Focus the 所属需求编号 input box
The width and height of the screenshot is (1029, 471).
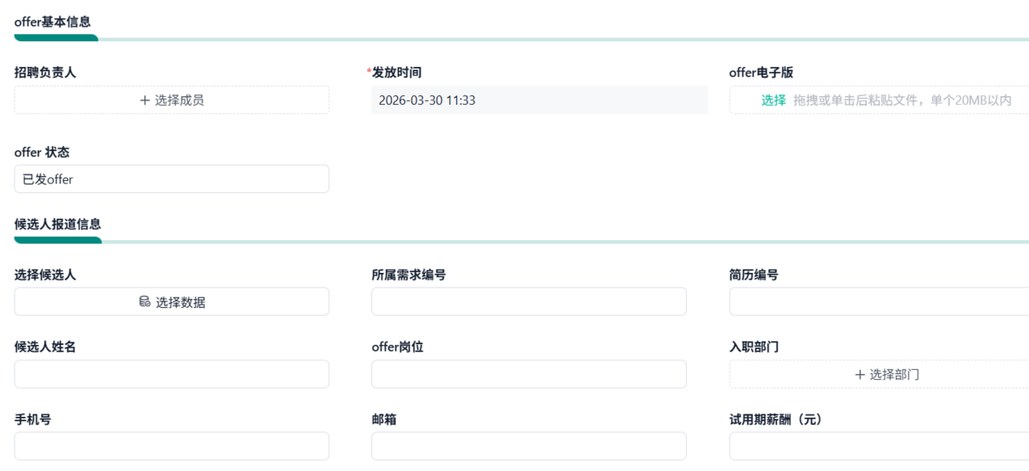point(528,302)
